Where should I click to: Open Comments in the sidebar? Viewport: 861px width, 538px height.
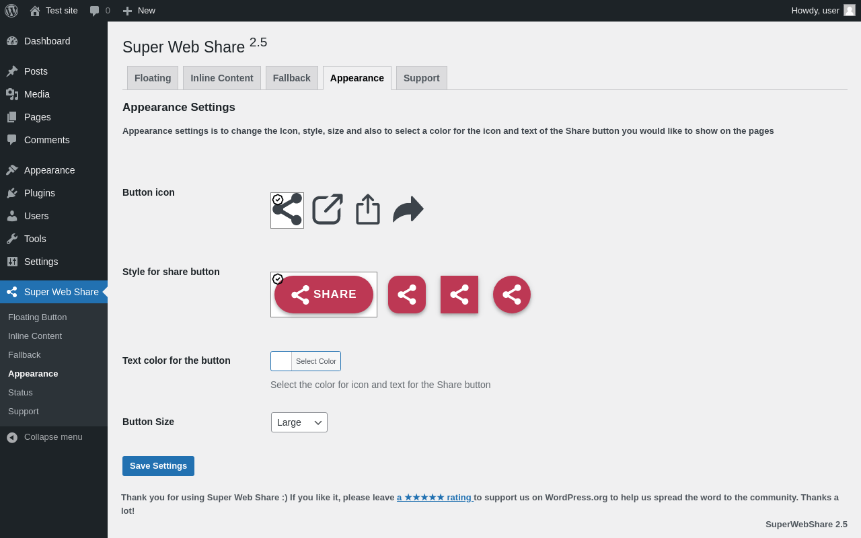point(54,140)
